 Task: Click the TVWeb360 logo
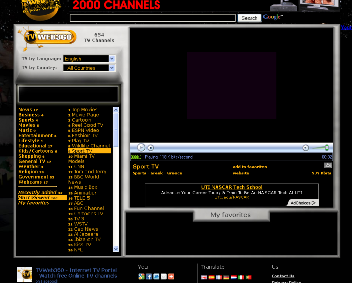pos(47,38)
